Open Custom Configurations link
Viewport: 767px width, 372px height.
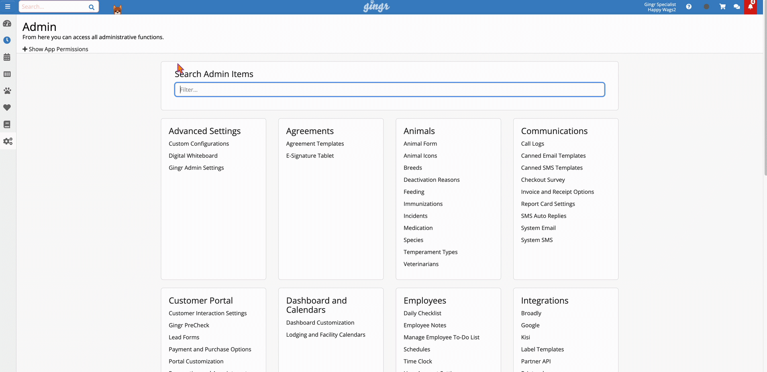tap(199, 144)
